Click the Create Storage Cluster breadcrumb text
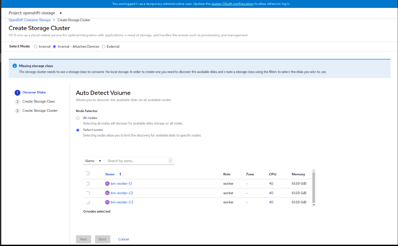Screen dimensions: 398x246 (74, 20)
